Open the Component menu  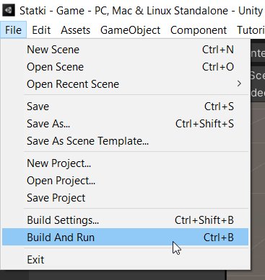click(199, 30)
